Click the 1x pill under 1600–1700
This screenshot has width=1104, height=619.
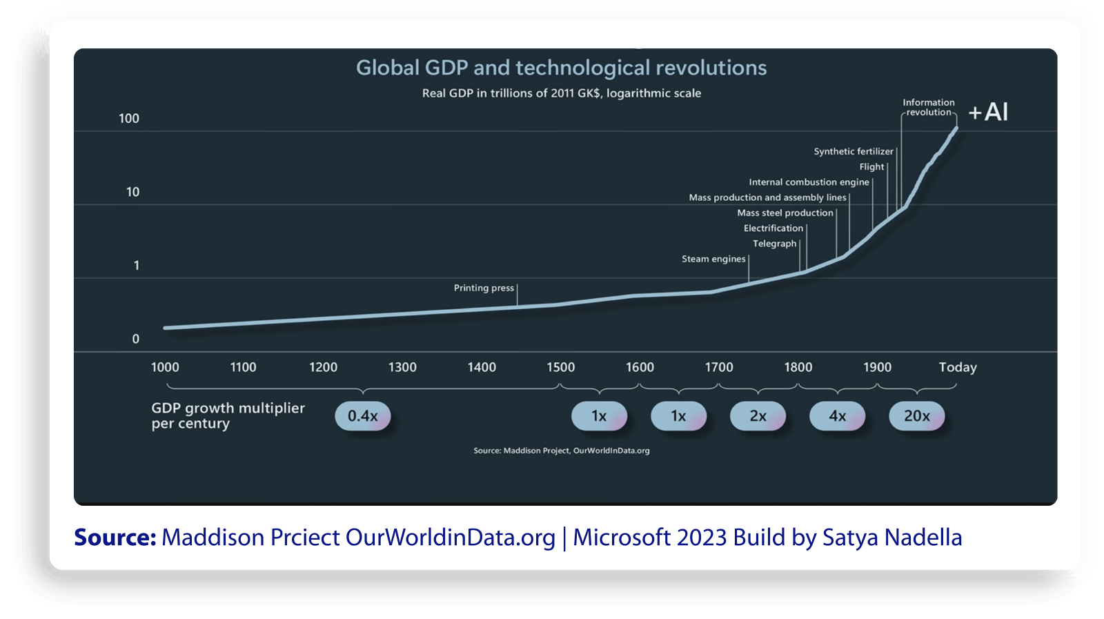678,416
